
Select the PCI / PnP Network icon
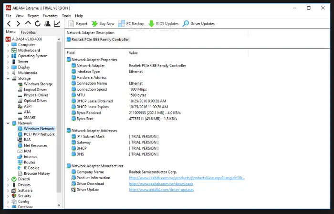pos(20,134)
